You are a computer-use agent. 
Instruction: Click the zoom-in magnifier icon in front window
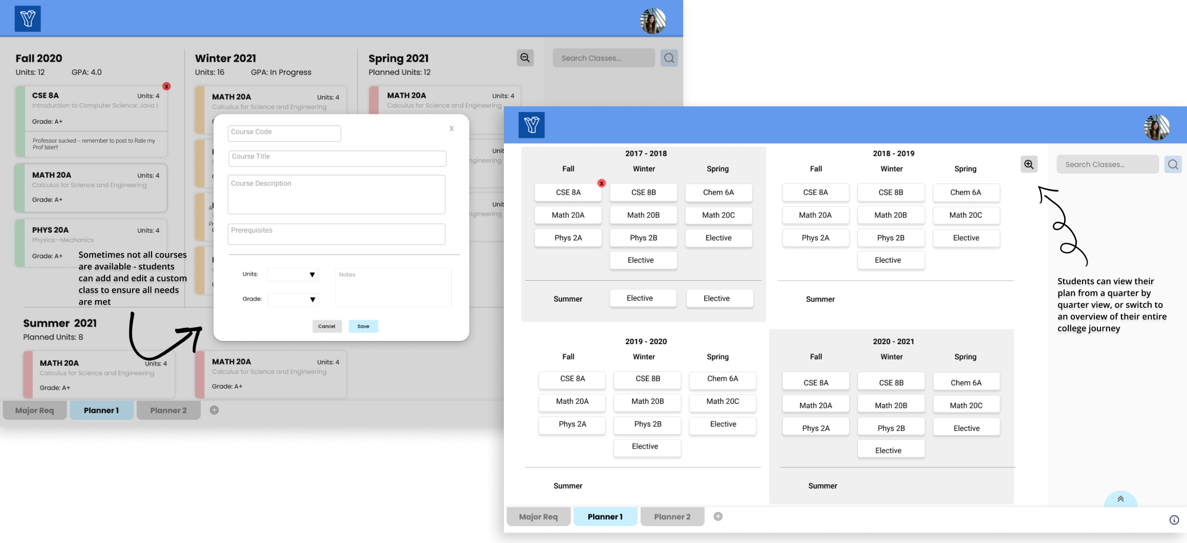tap(1029, 164)
